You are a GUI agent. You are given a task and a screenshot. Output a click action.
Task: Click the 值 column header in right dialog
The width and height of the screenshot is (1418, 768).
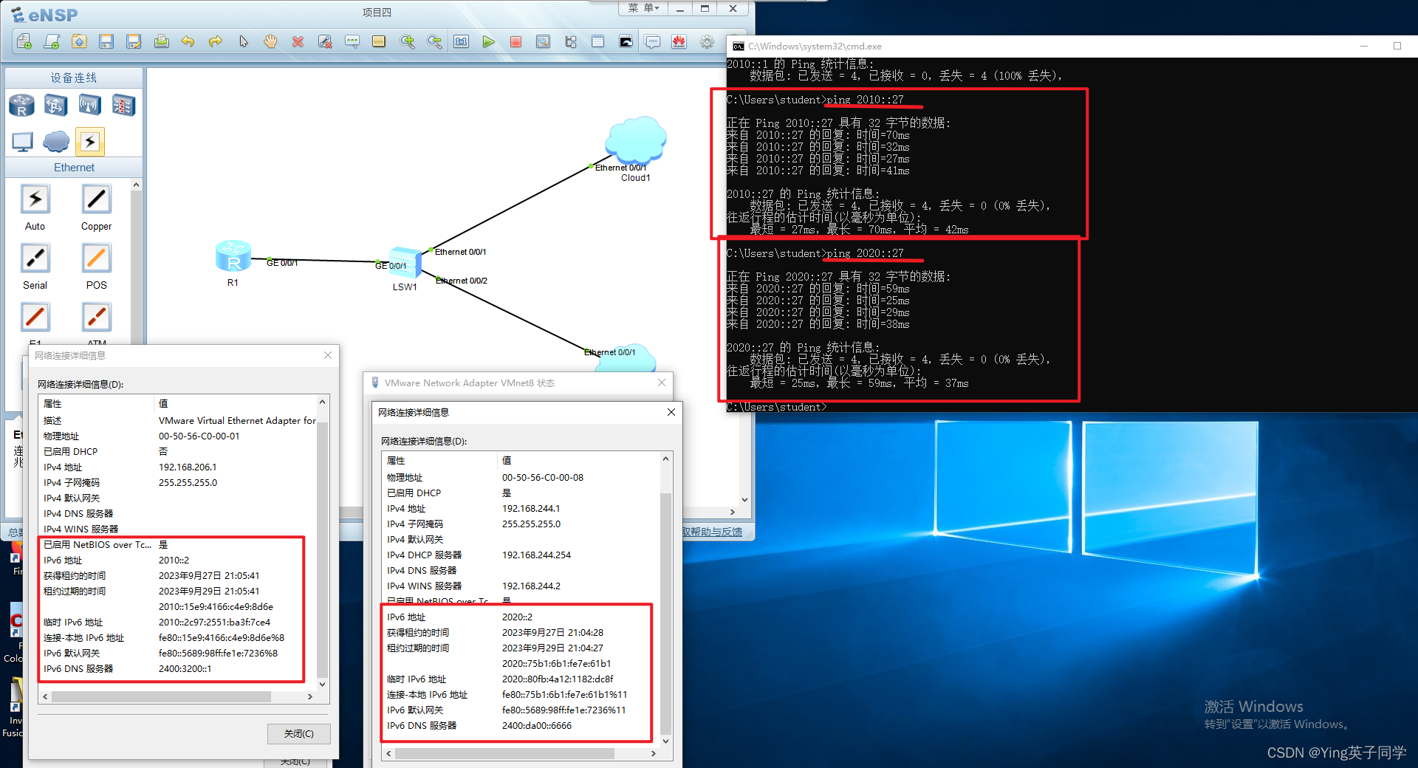[578, 460]
